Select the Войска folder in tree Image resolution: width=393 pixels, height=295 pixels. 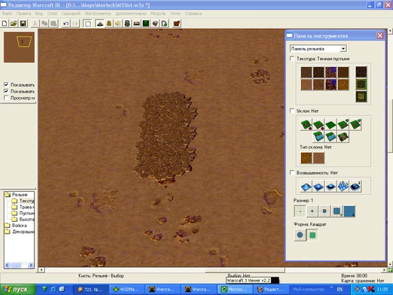(16, 226)
